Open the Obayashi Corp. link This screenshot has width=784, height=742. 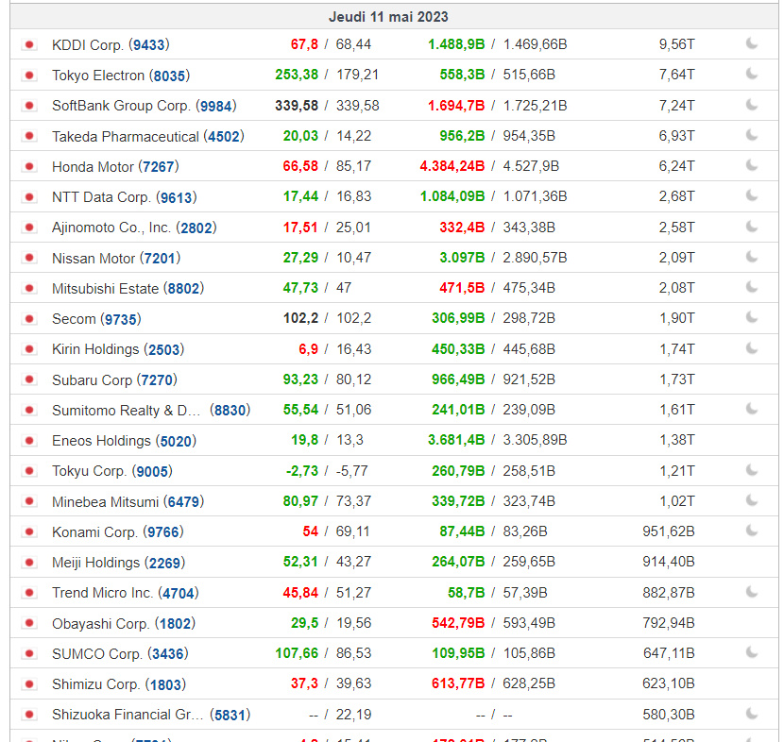coord(101,624)
